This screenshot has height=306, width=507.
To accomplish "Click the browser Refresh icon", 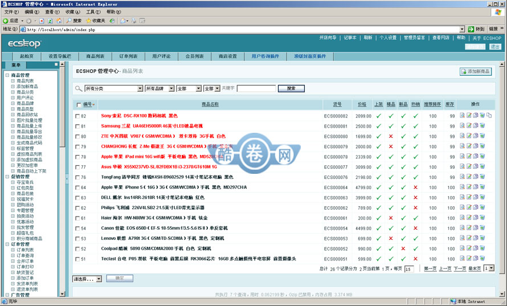I will 50,21.
